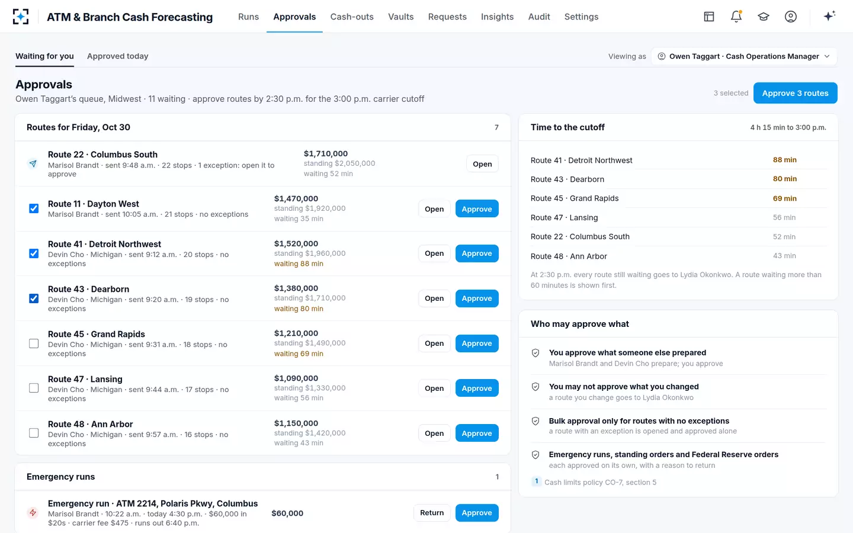Select the Waiting for you tab
The width and height of the screenshot is (853, 533).
pyautogui.click(x=44, y=56)
